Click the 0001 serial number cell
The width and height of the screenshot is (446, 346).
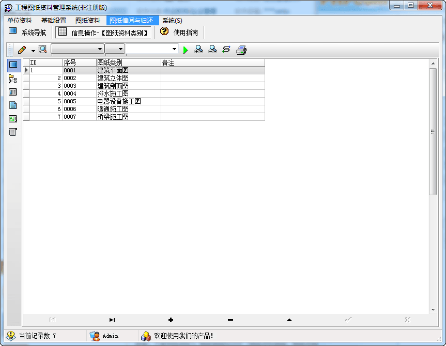(80, 70)
